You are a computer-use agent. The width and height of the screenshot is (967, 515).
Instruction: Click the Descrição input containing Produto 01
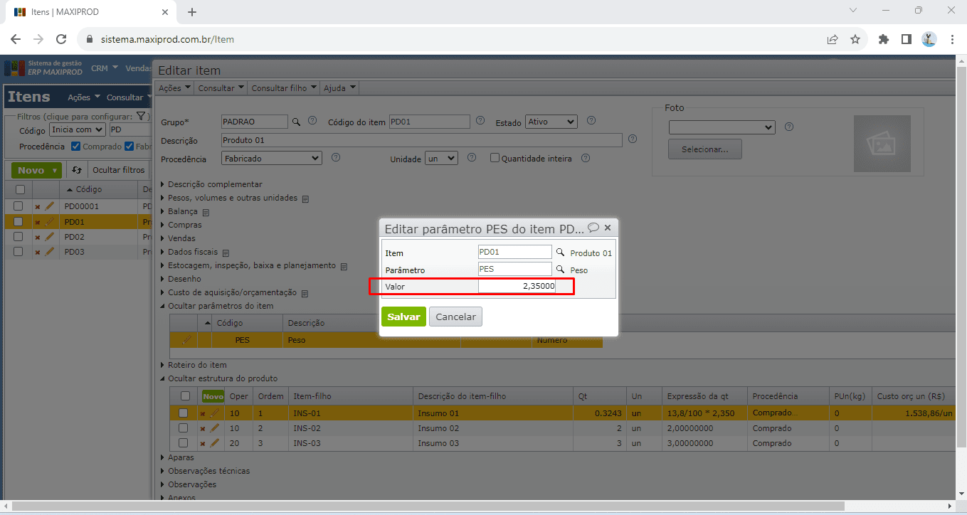click(422, 139)
